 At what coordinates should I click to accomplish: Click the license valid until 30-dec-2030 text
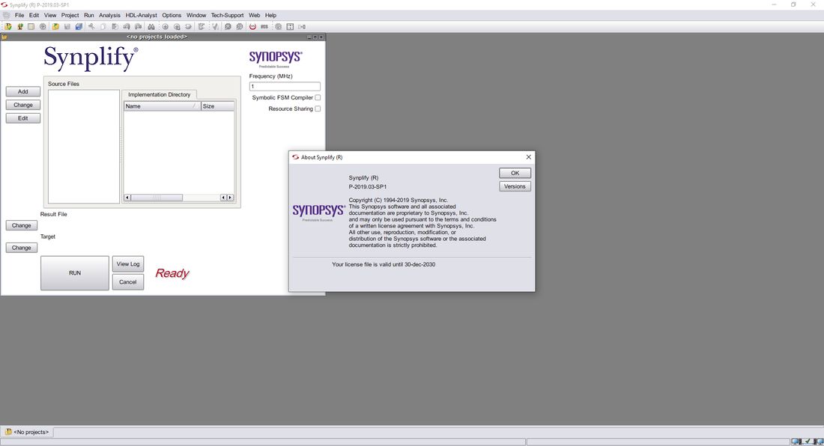tap(384, 264)
